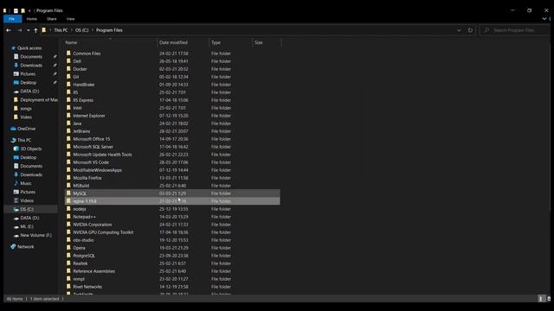This screenshot has width=554, height=311.
Task: Select the Microsoft SQL Server folder icon
Action: (x=68, y=146)
